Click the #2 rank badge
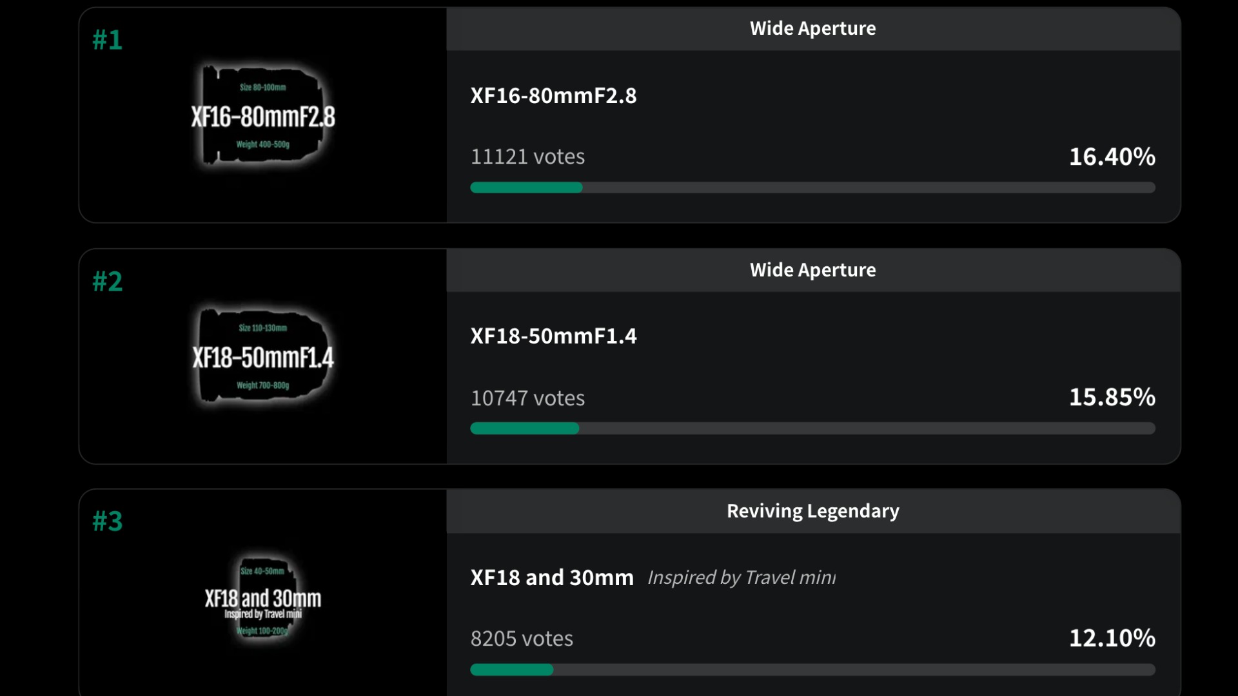The image size is (1238, 696). click(107, 281)
